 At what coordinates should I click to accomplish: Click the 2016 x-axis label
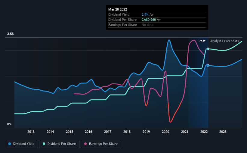[x=88, y=132]
